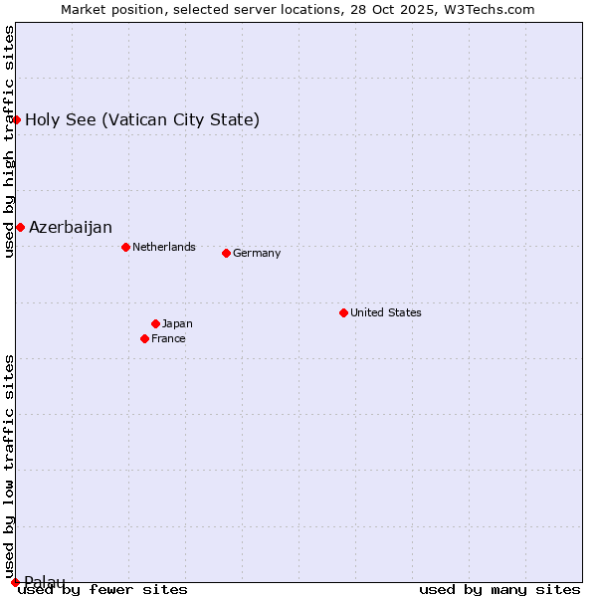
Task: Click the 'used by fewer sites' axis label
Action: (x=102, y=590)
